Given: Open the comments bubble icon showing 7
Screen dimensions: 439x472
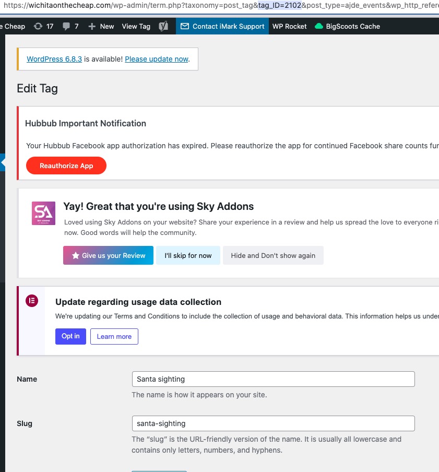Looking at the screenshot, I should (67, 26).
